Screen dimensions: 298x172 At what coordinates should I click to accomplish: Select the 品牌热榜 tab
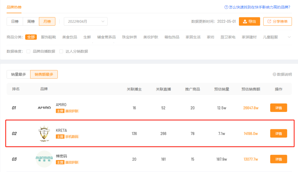(14, 7)
